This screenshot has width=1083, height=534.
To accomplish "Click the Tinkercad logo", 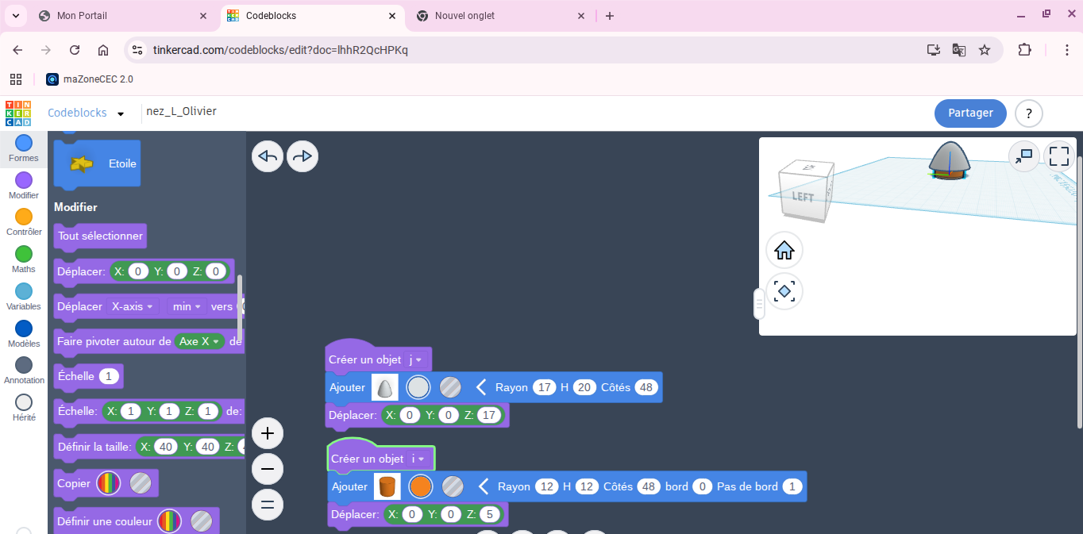I will [18, 113].
